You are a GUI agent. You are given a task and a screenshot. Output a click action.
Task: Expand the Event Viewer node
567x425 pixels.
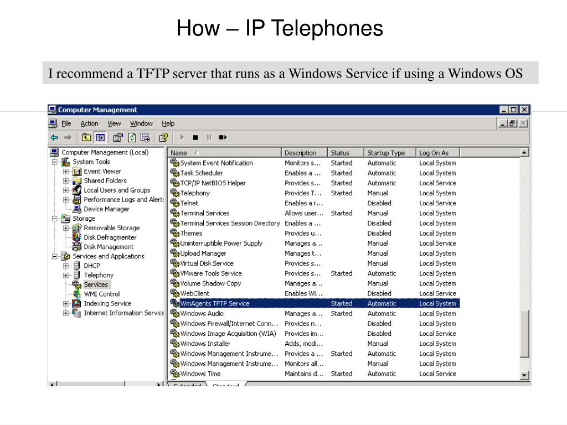click(x=66, y=172)
